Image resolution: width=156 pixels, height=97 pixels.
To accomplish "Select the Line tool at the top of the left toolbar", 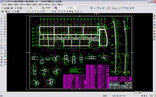I will coord(2,16).
